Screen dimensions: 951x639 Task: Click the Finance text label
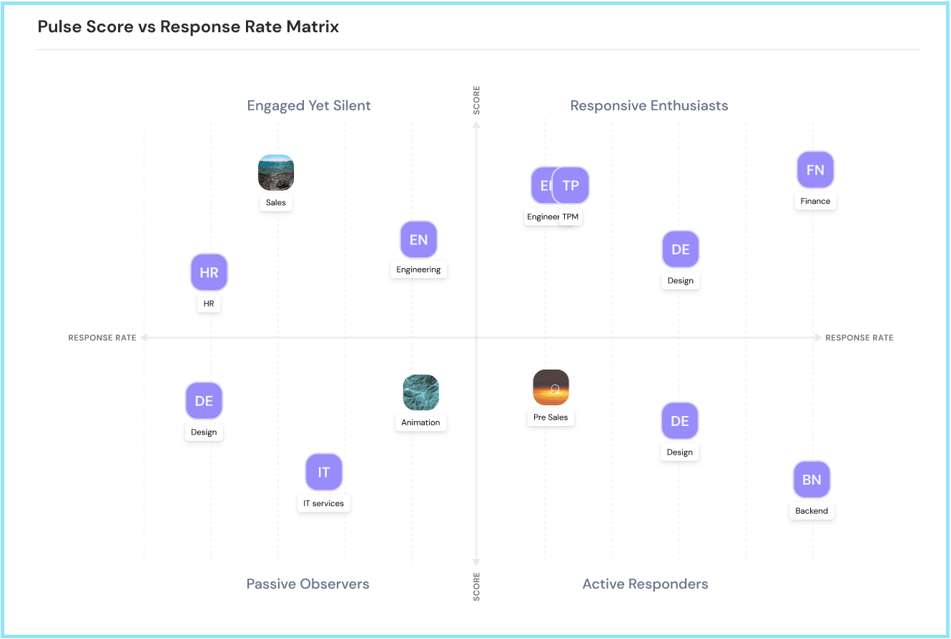pyautogui.click(x=815, y=202)
